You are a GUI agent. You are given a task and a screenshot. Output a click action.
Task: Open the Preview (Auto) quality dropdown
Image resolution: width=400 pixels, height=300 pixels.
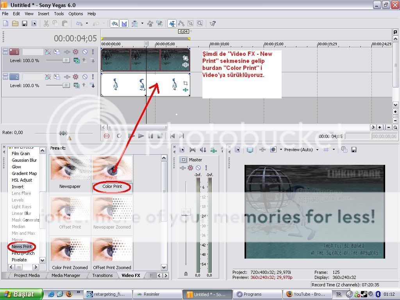pos(317,150)
